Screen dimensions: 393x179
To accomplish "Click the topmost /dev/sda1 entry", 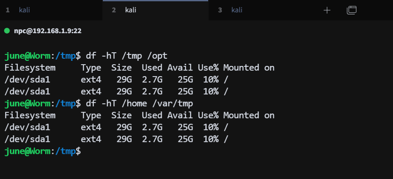I will 27,80.
